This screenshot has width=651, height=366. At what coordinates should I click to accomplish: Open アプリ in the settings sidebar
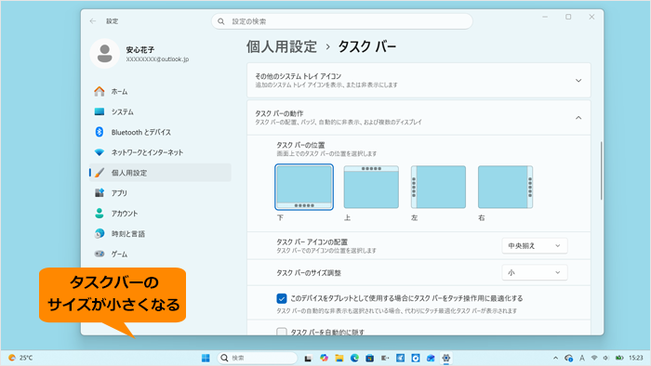(x=160, y=193)
